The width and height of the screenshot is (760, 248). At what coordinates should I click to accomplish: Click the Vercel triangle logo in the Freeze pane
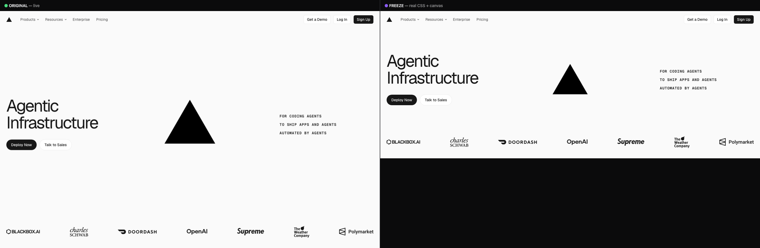(x=389, y=19)
